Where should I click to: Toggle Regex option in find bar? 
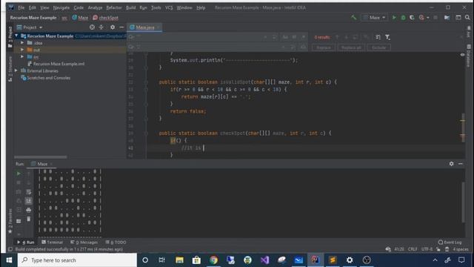click(304, 37)
